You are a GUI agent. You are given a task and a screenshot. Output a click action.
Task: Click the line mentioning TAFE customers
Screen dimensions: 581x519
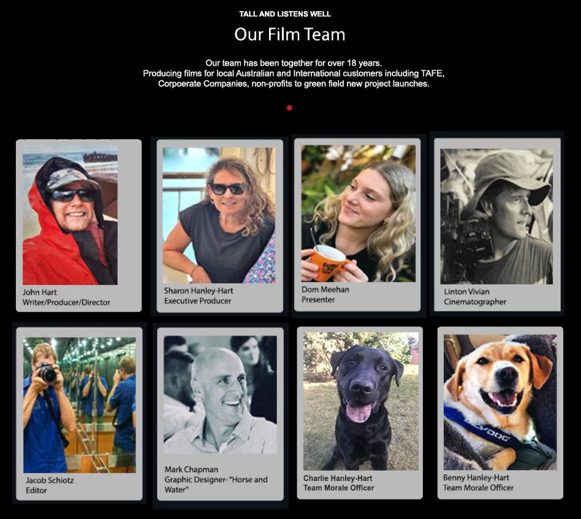click(x=294, y=74)
